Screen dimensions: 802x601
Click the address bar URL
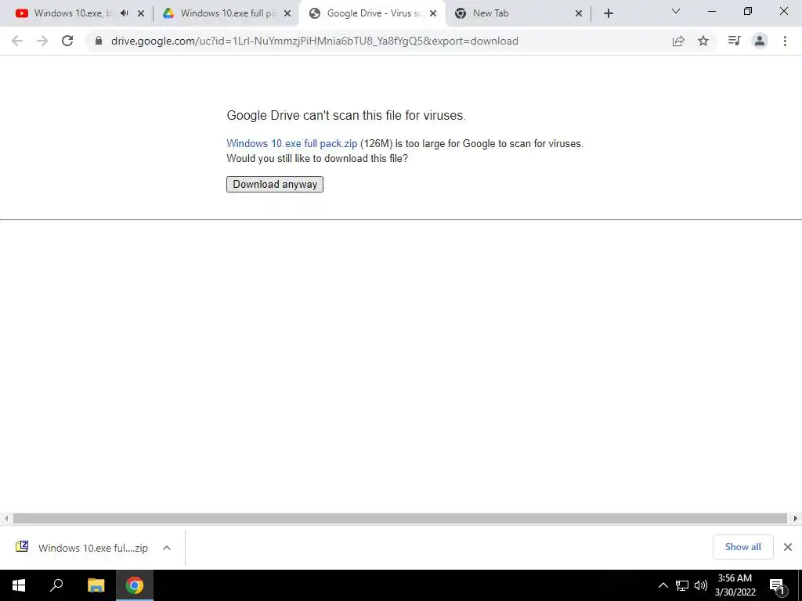pyautogui.click(x=315, y=41)
